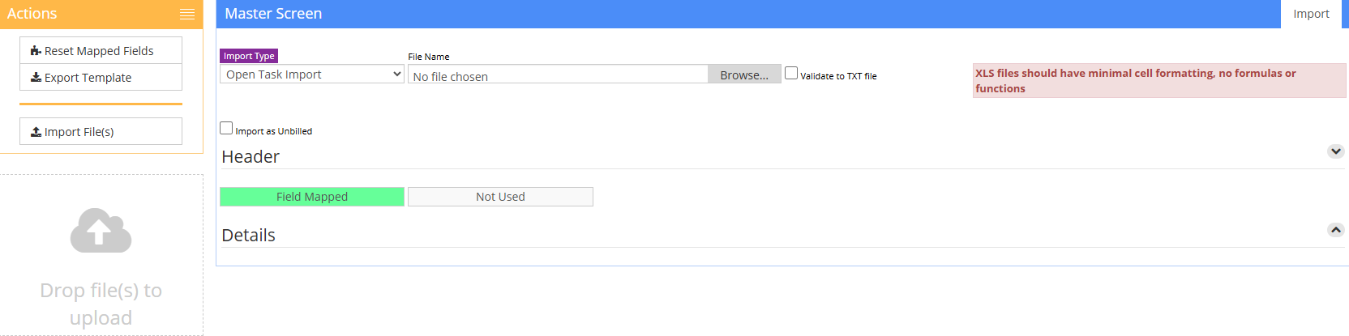The image size is (1349, 336).
Task: Switch to the Import tab
Action: tap(1311, 14)
